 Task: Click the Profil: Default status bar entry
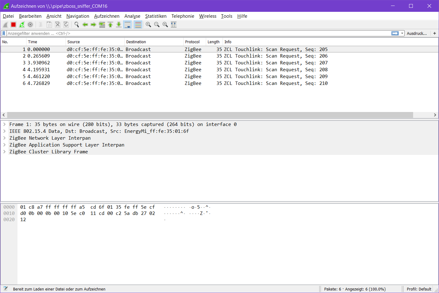[x=419, y=289]
